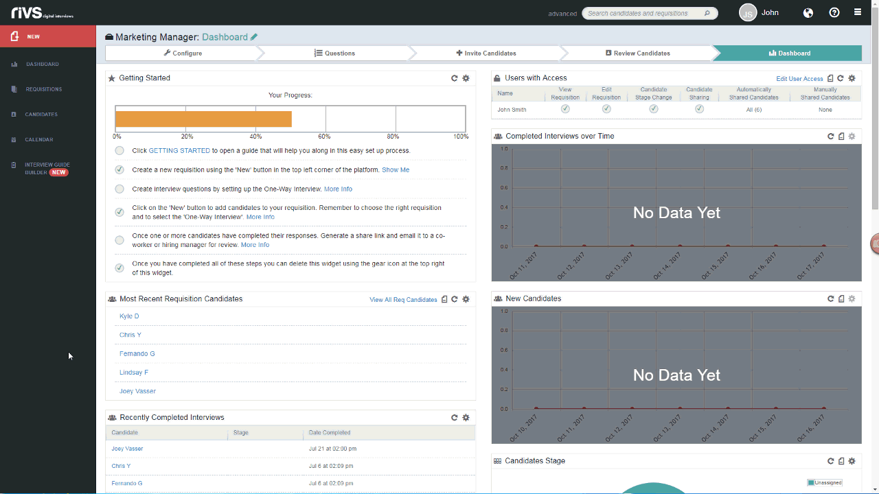This screenshot has height=494, width=879.
Task: Open Interview Guide Builder in sidebar
Action: tap(48, 168)
